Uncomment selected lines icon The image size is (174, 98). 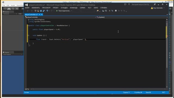(112, 11)
